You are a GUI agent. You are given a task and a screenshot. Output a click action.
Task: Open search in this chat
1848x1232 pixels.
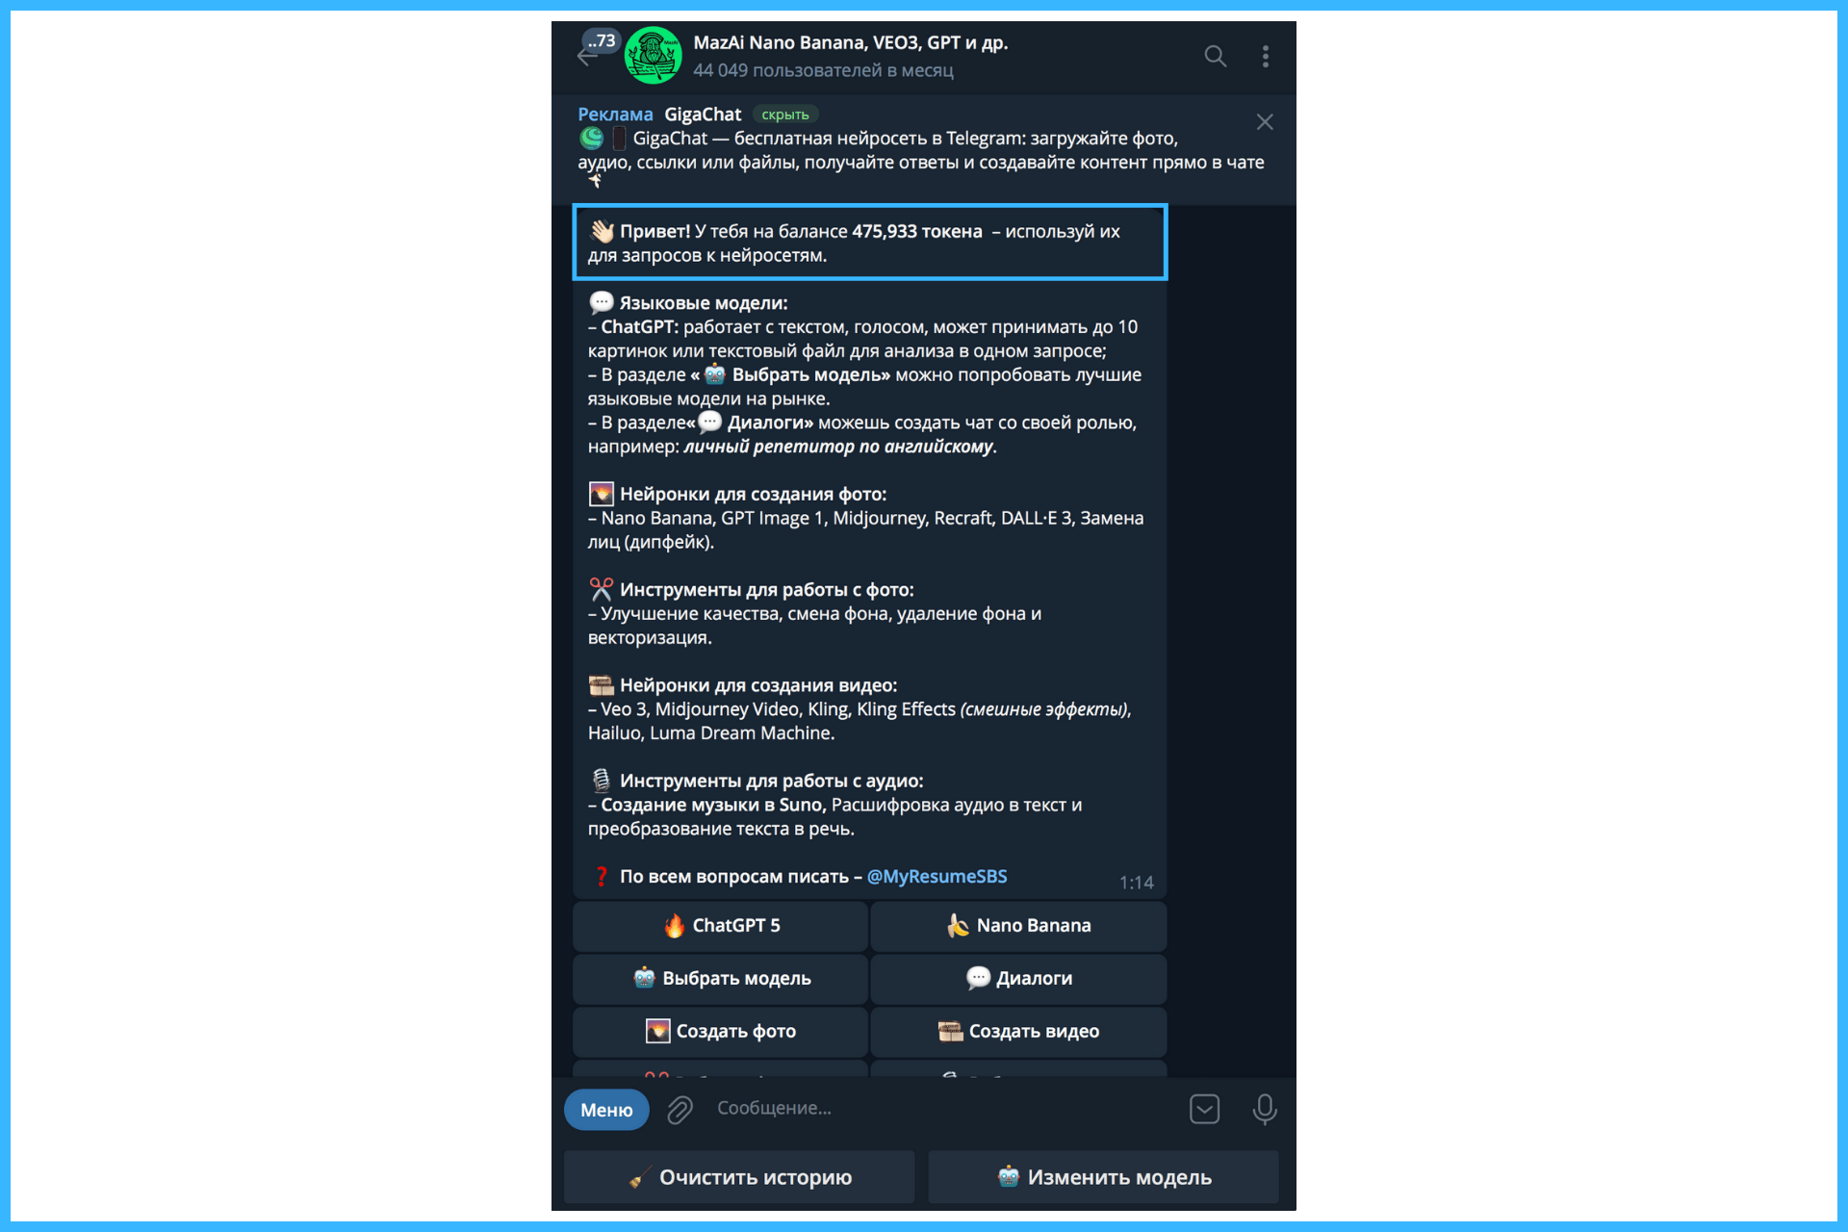click(x=1216, y=56)
